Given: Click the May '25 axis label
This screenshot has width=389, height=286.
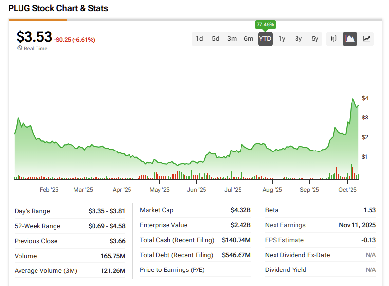Looking at the screenshot, I should point(159,190).
